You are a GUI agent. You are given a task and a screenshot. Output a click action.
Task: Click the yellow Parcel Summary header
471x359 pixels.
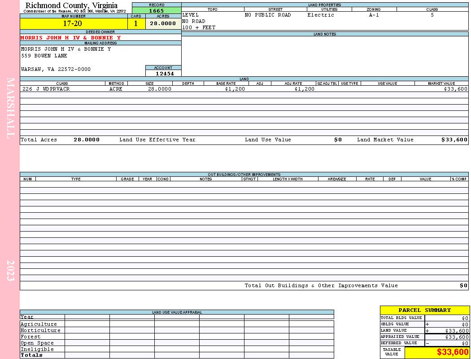[x=424, y=311]
